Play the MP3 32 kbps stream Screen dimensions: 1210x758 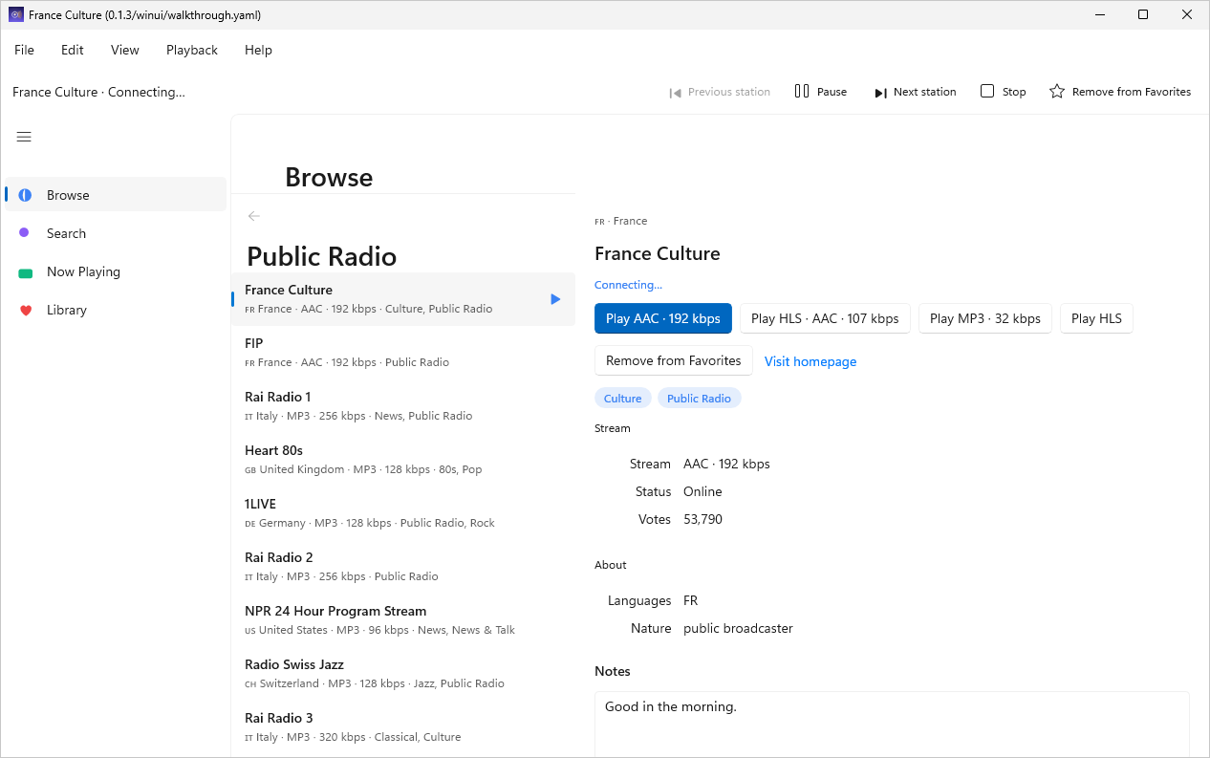coord(985,318)
